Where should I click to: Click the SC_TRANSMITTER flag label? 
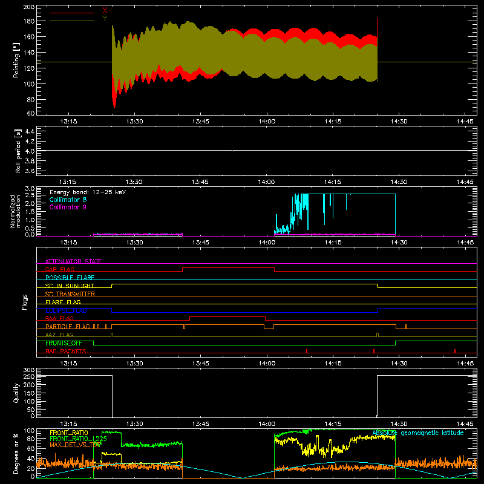click(x=70, y=294)
